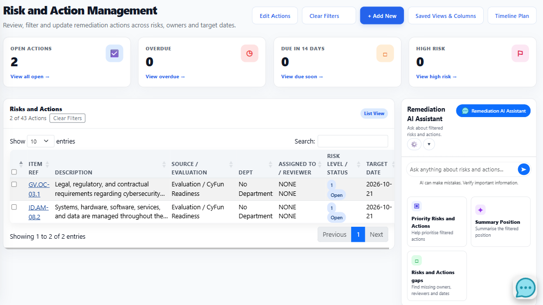This screenshot has width=543, height=305.
Task: Check the GV.OC-03.1 row checkbox
Action: (14, 184)
